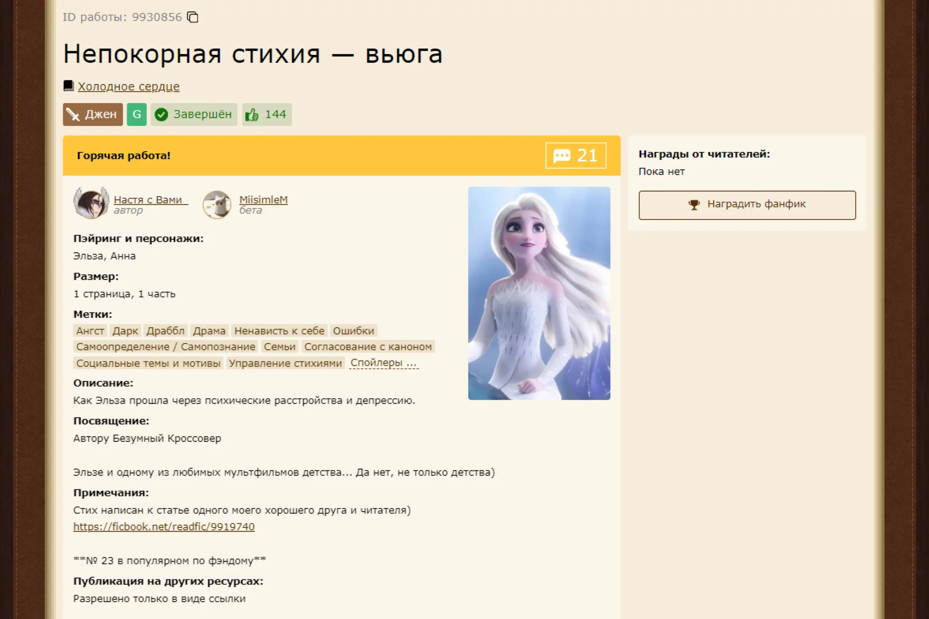The height and width of the screenshot is (619, 929).
Task: Click the thumbs-up icon with 144 likes
Action: [x=251, y=115]
